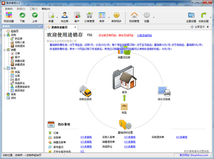Open 主题设置 folder icon
Image resolution: width=214 pixels, height=159 pixels.
tap(191, 15)
